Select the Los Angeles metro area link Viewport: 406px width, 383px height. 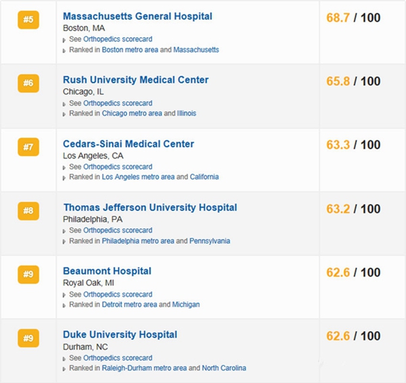coord(138,177)
